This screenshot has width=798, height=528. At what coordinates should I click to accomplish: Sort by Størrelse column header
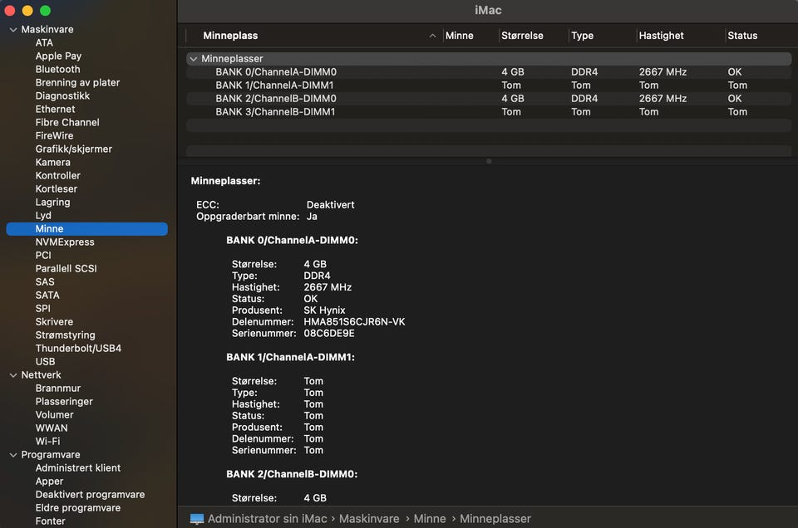point(522,36)
